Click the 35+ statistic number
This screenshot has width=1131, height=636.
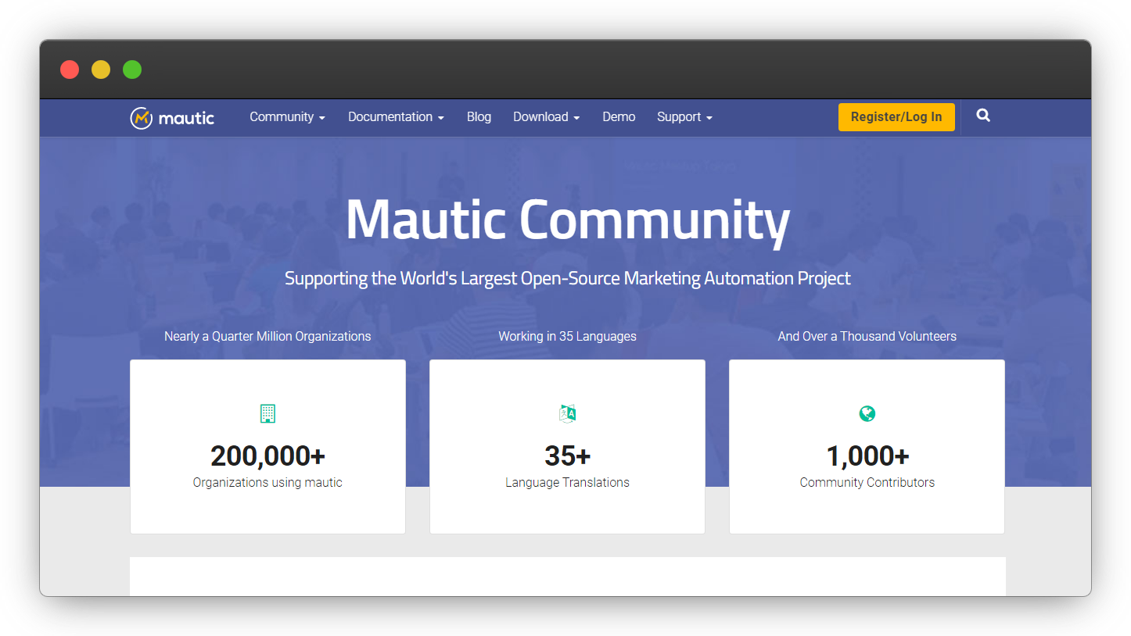[x=567, y=456]
